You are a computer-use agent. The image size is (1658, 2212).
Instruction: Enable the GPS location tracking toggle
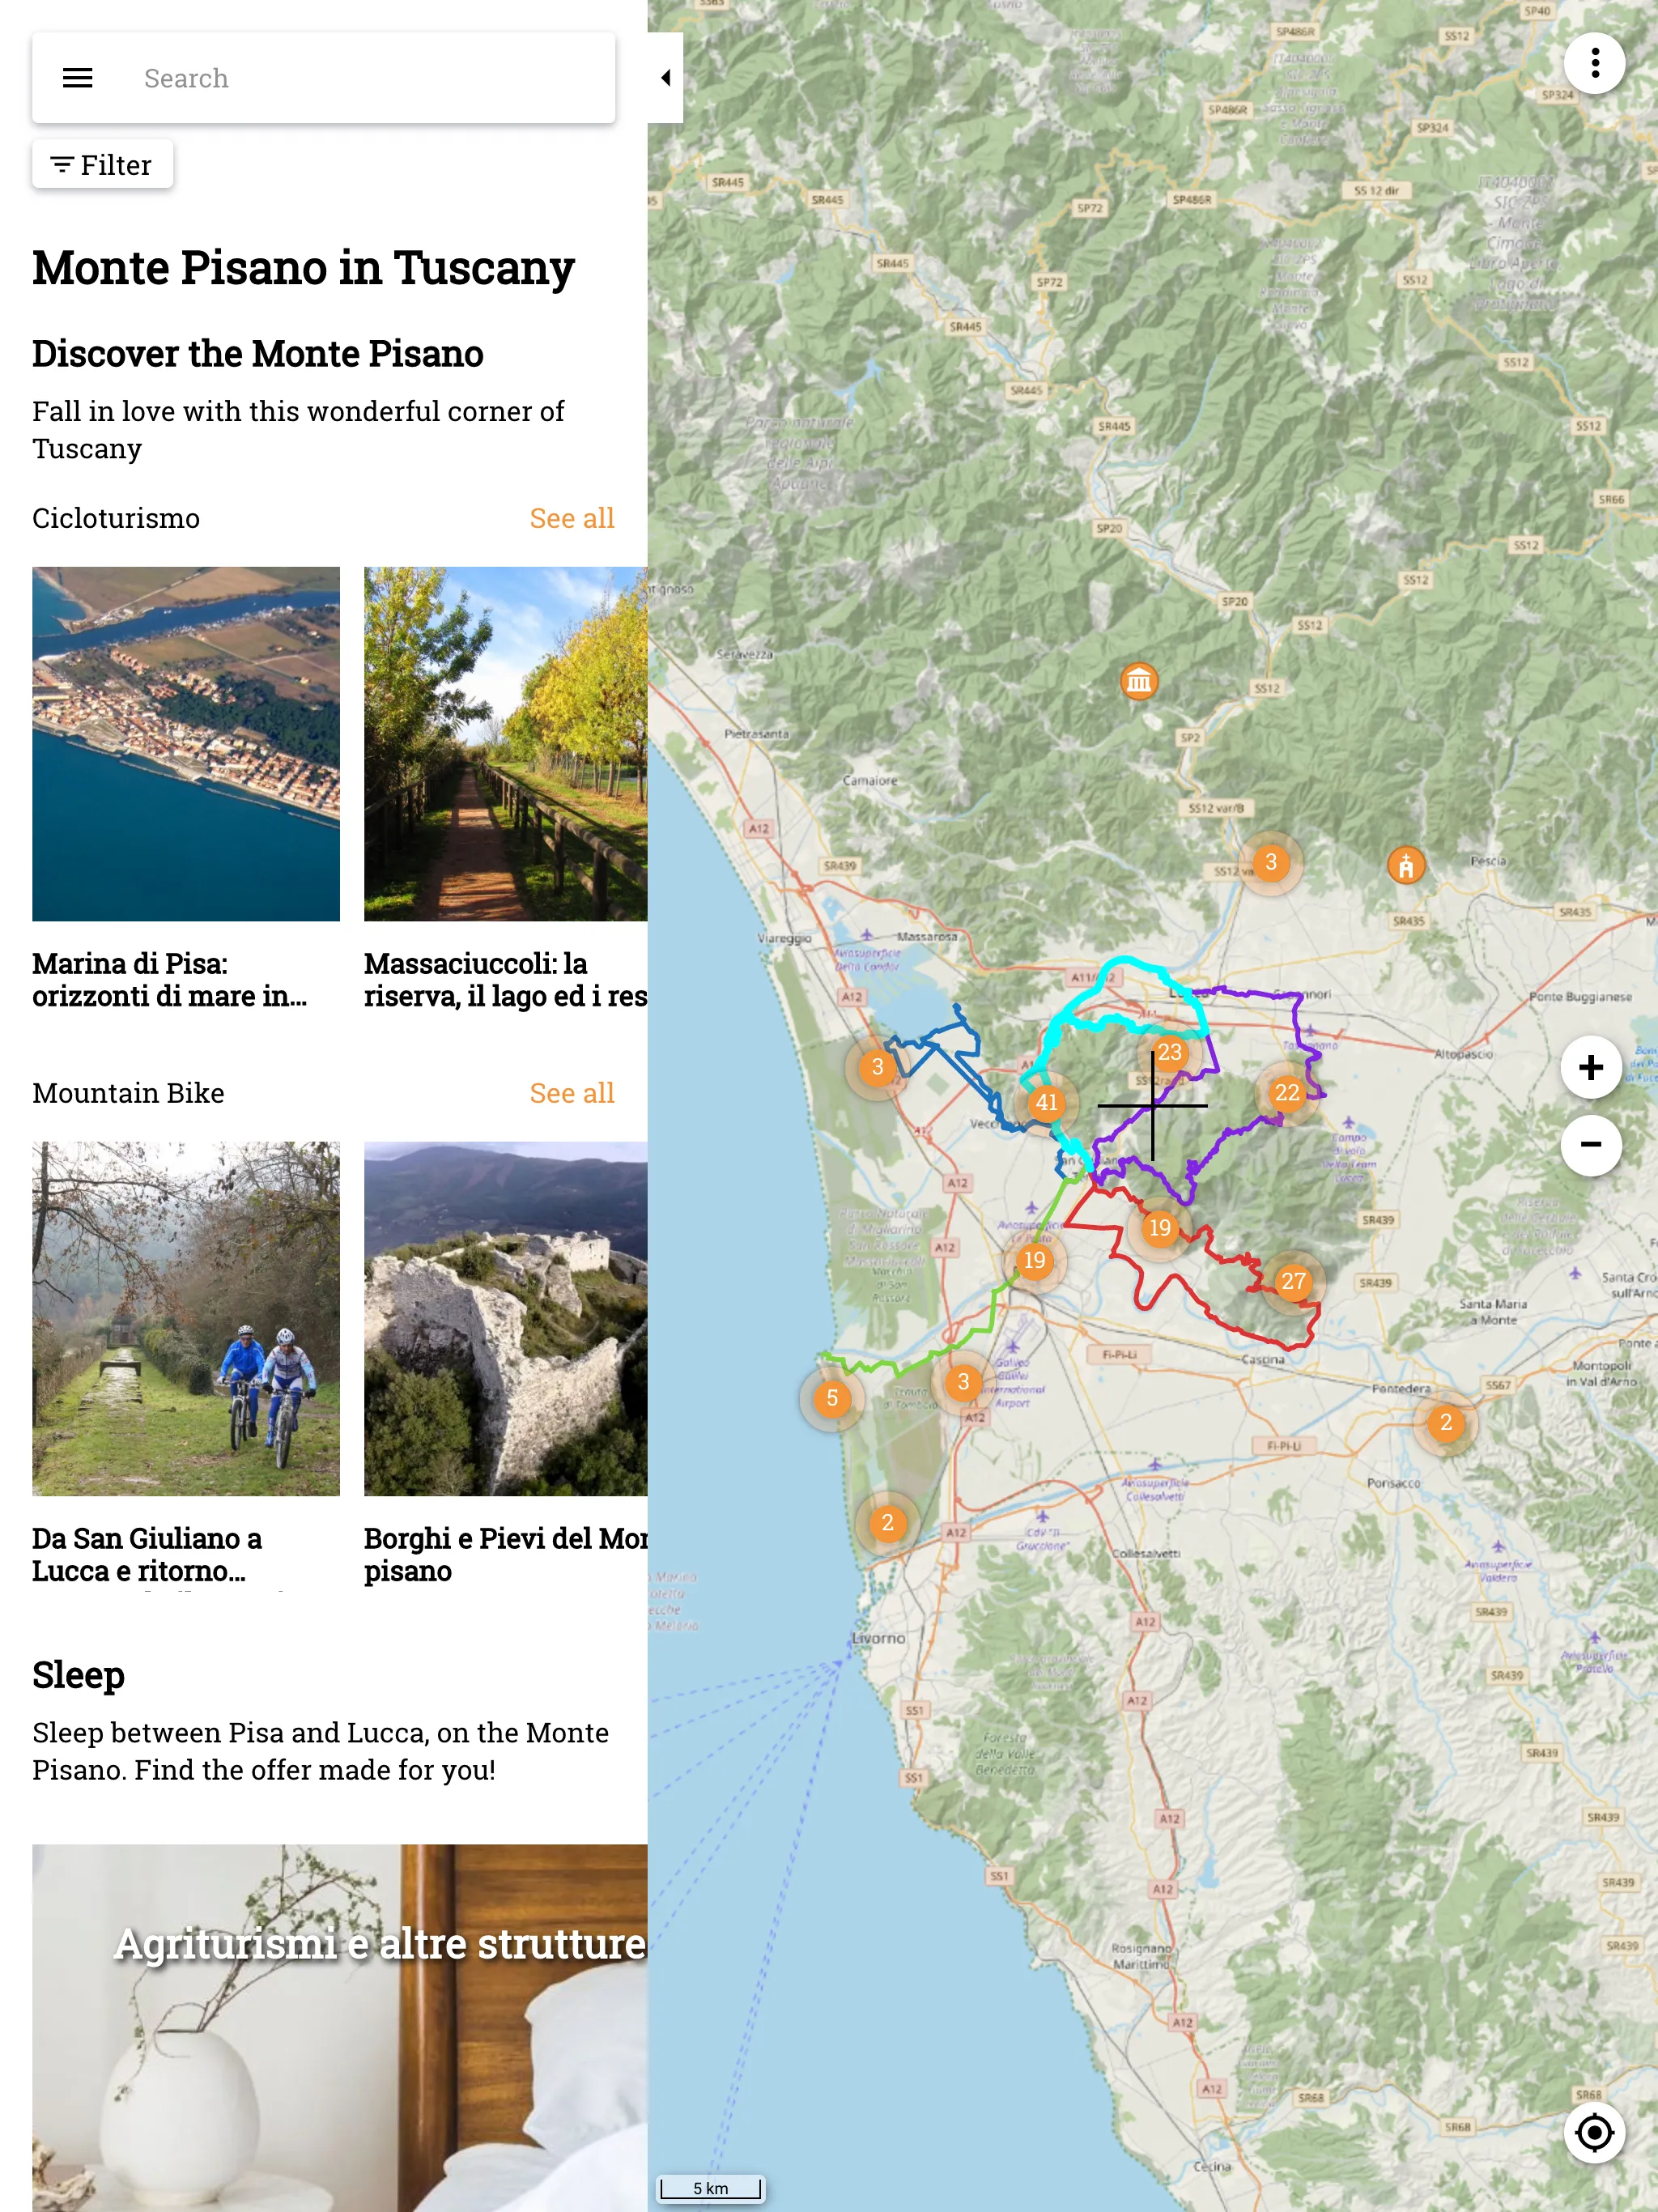tap(1592, 2130)
